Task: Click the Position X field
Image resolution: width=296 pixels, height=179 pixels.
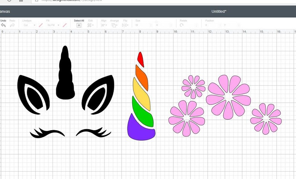Action: (214, 25)
